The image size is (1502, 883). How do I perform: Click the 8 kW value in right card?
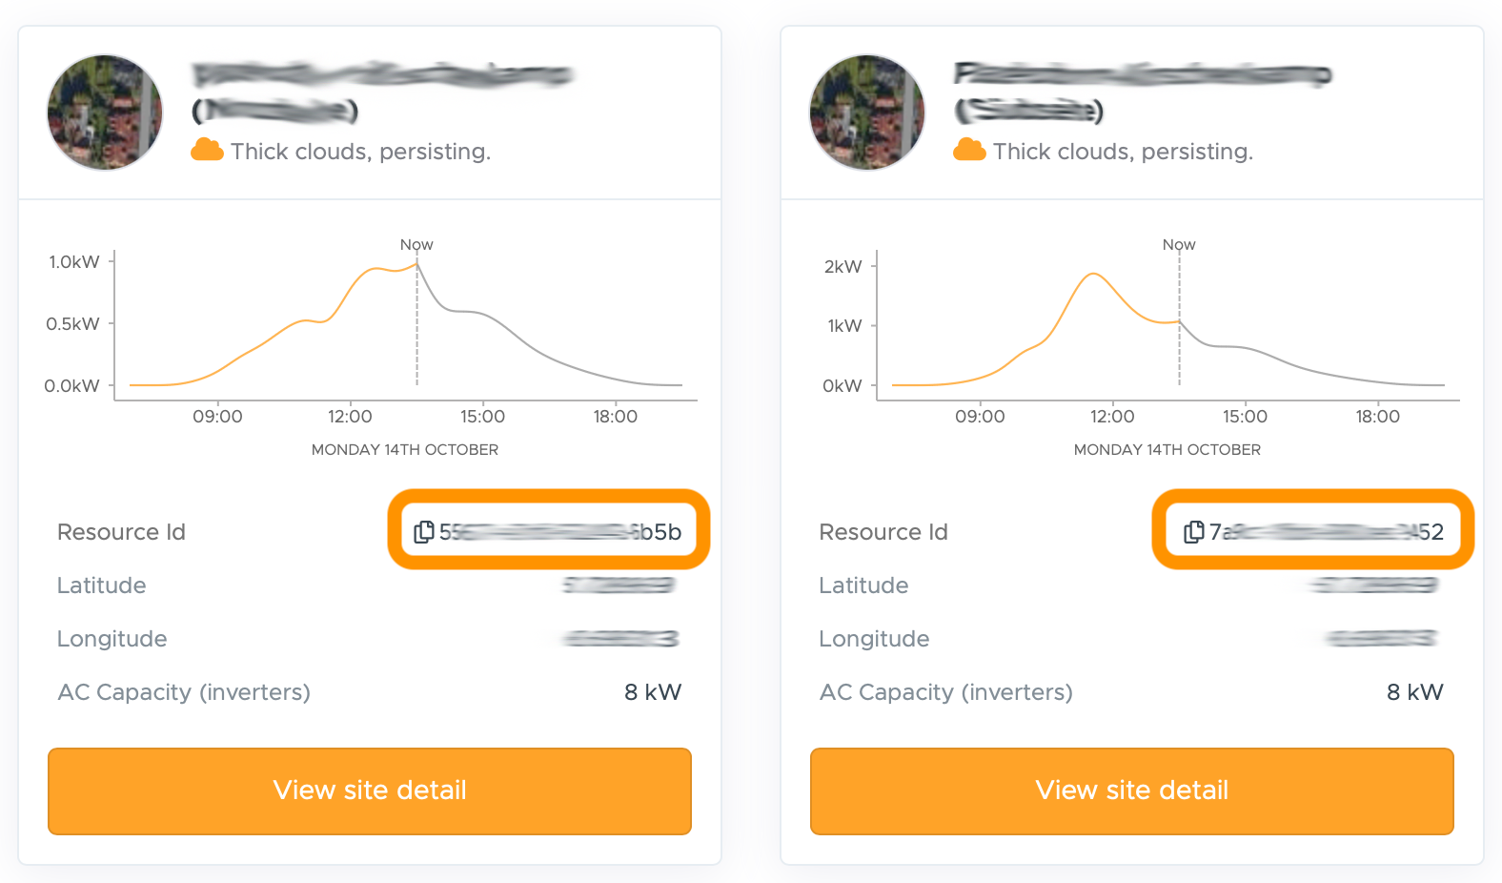click(x=1415, y=692)
